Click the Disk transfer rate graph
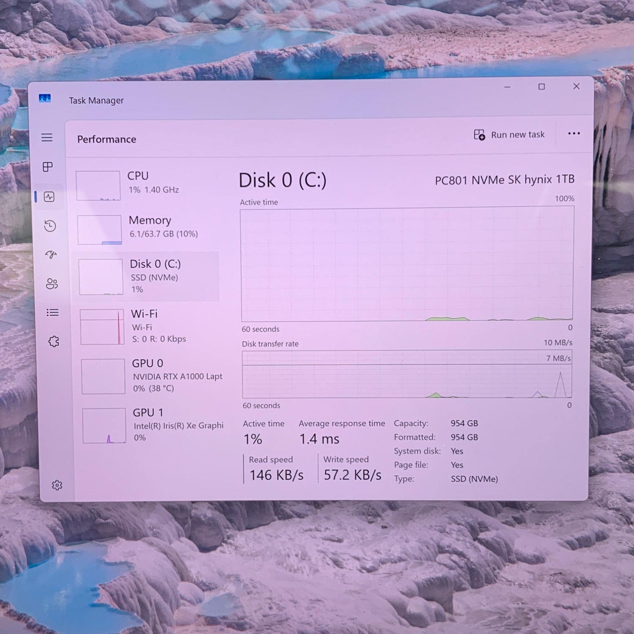 [407, 374]
